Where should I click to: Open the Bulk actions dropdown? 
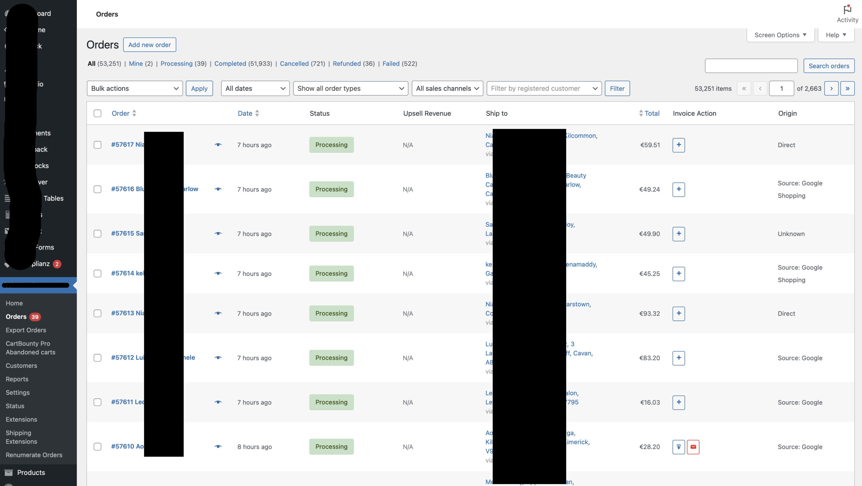(x=134, y=89)
